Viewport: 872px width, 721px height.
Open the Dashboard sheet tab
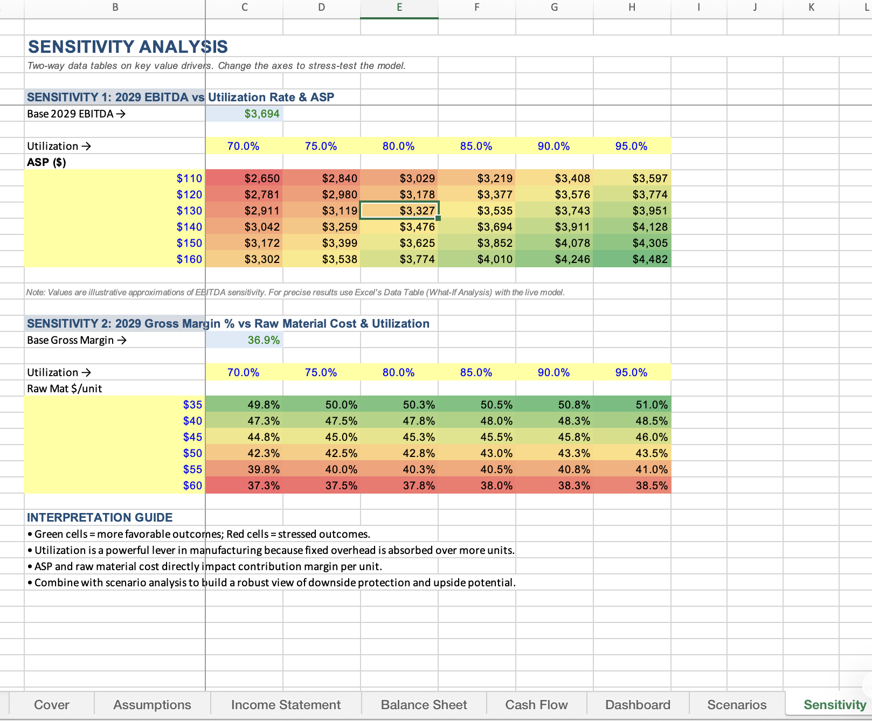(638, 704)
